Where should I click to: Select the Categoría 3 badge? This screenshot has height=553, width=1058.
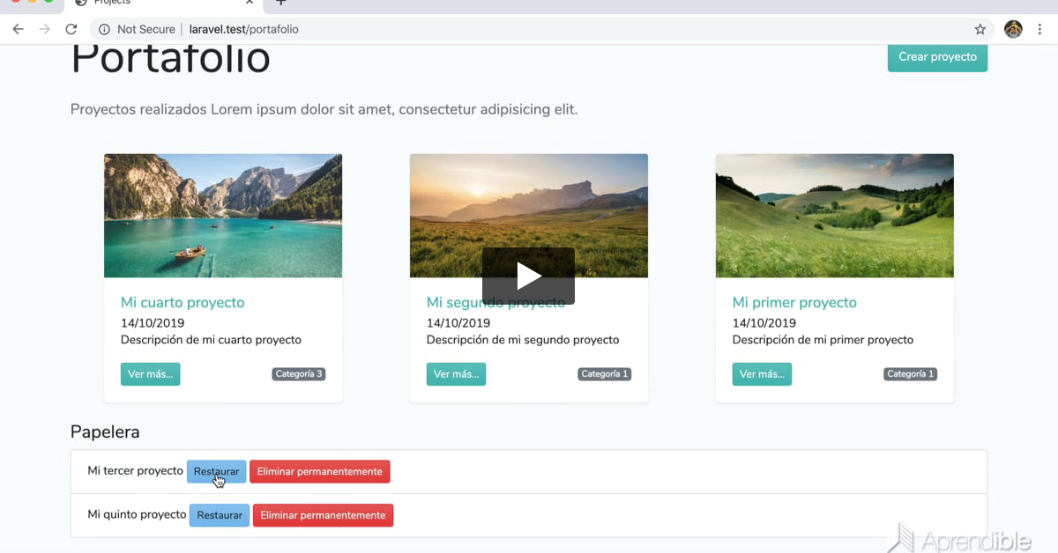pyautogui.click(x=299, y=374)
